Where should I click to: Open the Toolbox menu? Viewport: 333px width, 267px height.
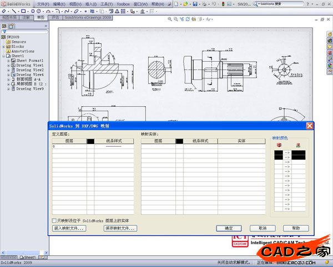tap(123, 4)
